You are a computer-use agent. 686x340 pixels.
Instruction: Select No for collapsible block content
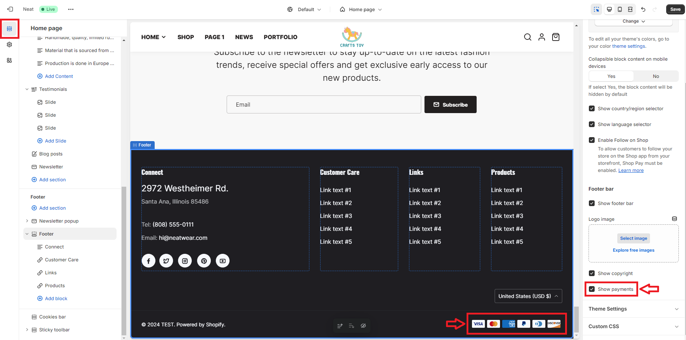pos(656,76)
